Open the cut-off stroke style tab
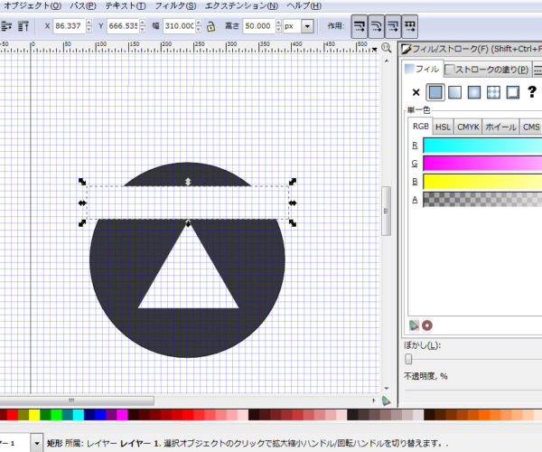 click(x=537, y=70)
